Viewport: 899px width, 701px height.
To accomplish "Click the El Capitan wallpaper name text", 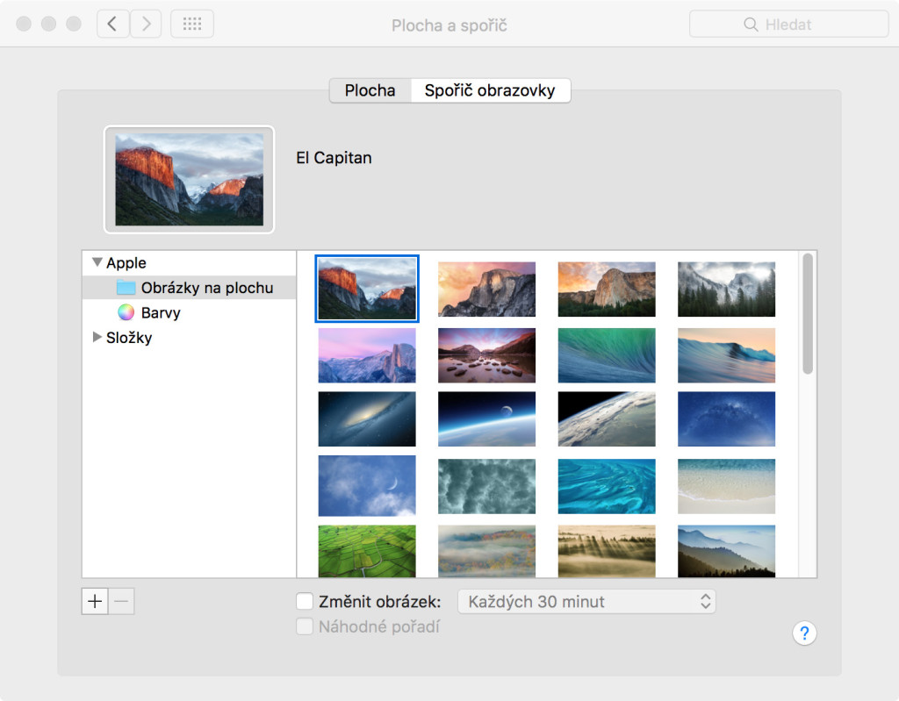I will click(334, 158).
